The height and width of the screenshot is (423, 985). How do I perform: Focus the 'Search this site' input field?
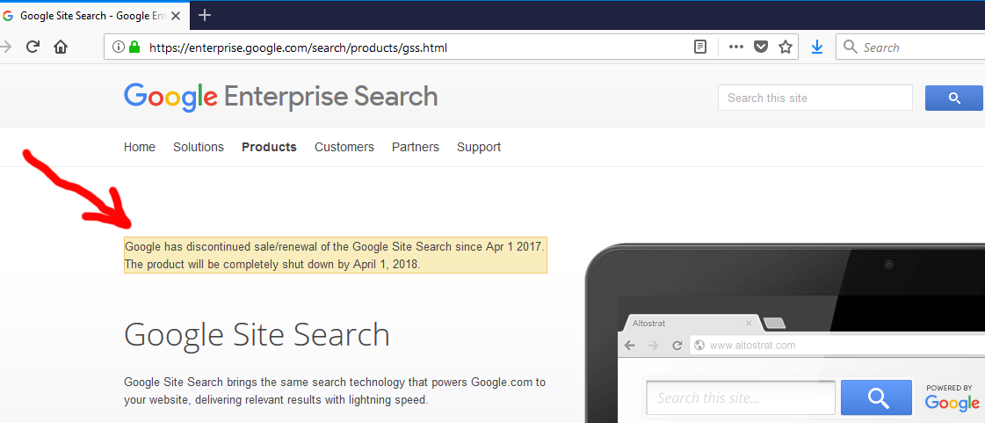tap(815, 98)
